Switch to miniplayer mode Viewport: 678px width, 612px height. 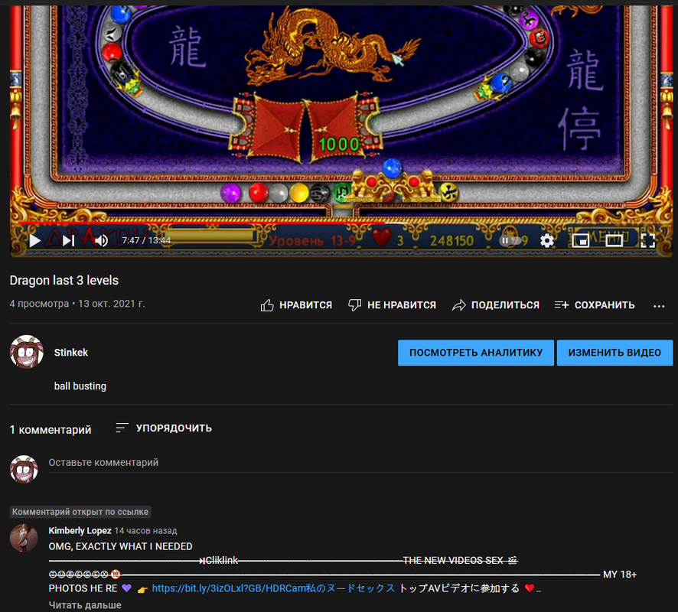tap(580, 240)
